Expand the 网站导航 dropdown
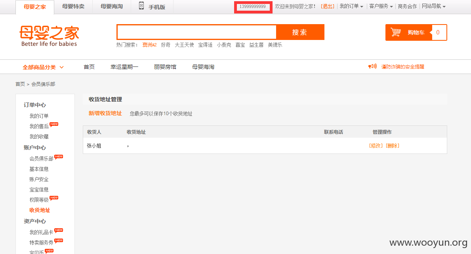This screenshot has width=471, height=254. [433, 6]
